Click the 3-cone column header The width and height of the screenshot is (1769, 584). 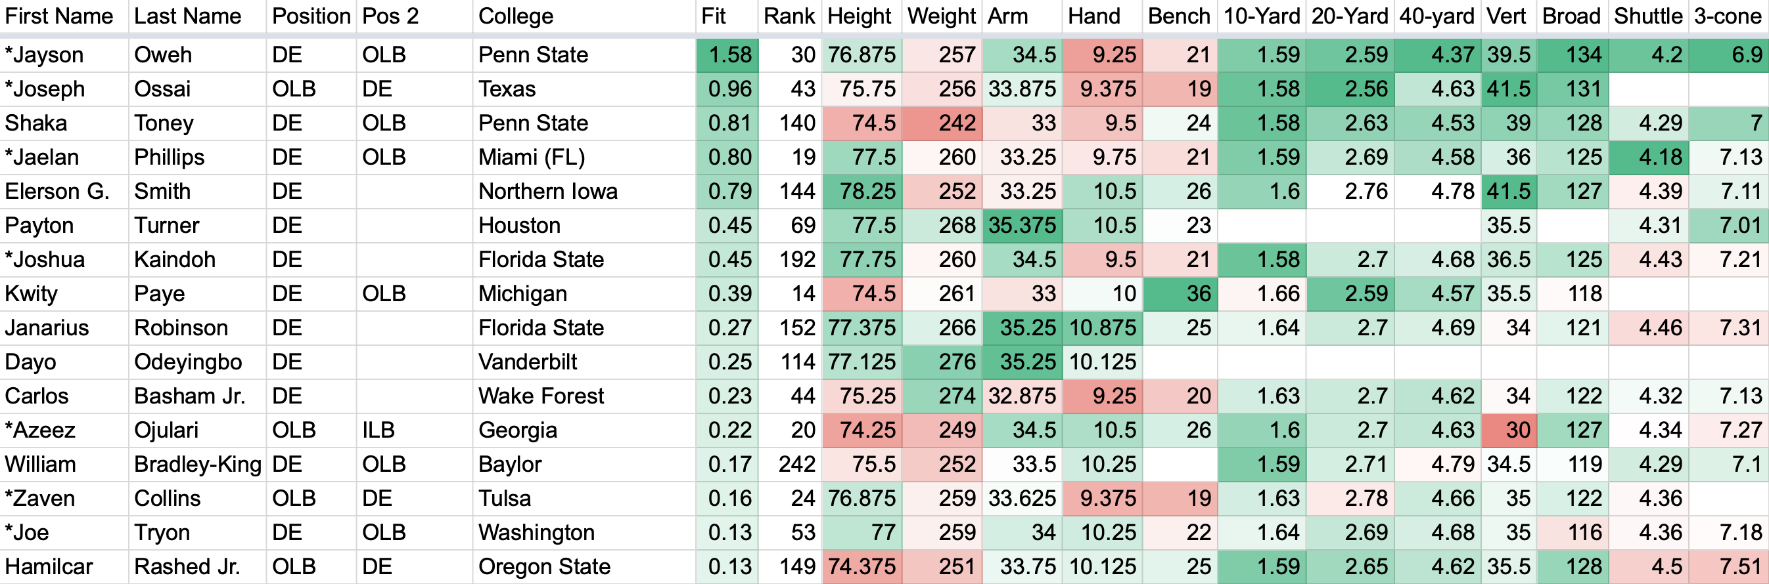1728,16
